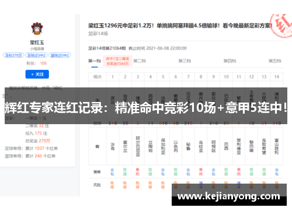This screenshot has width=292, height=211.
Task: Select match column header 1
Action: point(113,77)
